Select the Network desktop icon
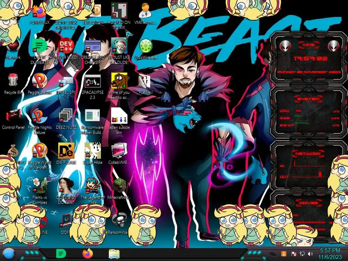348x261 pixels. [x=13, y=46]
